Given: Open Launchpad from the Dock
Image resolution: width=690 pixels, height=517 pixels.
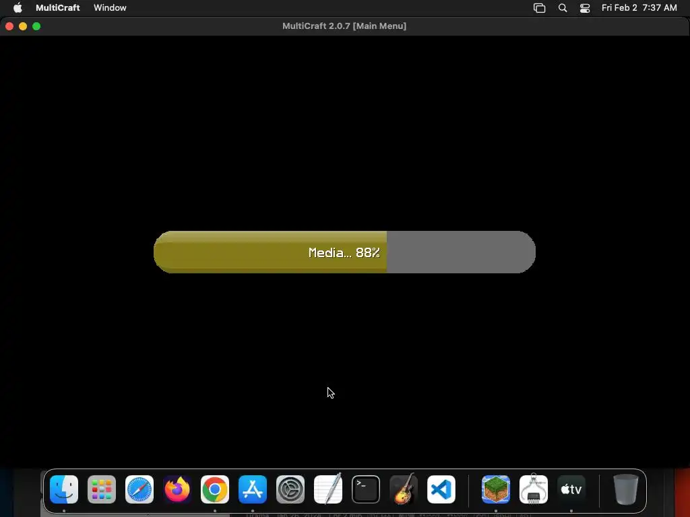Looking at the screenshot, I should point(102,489).
